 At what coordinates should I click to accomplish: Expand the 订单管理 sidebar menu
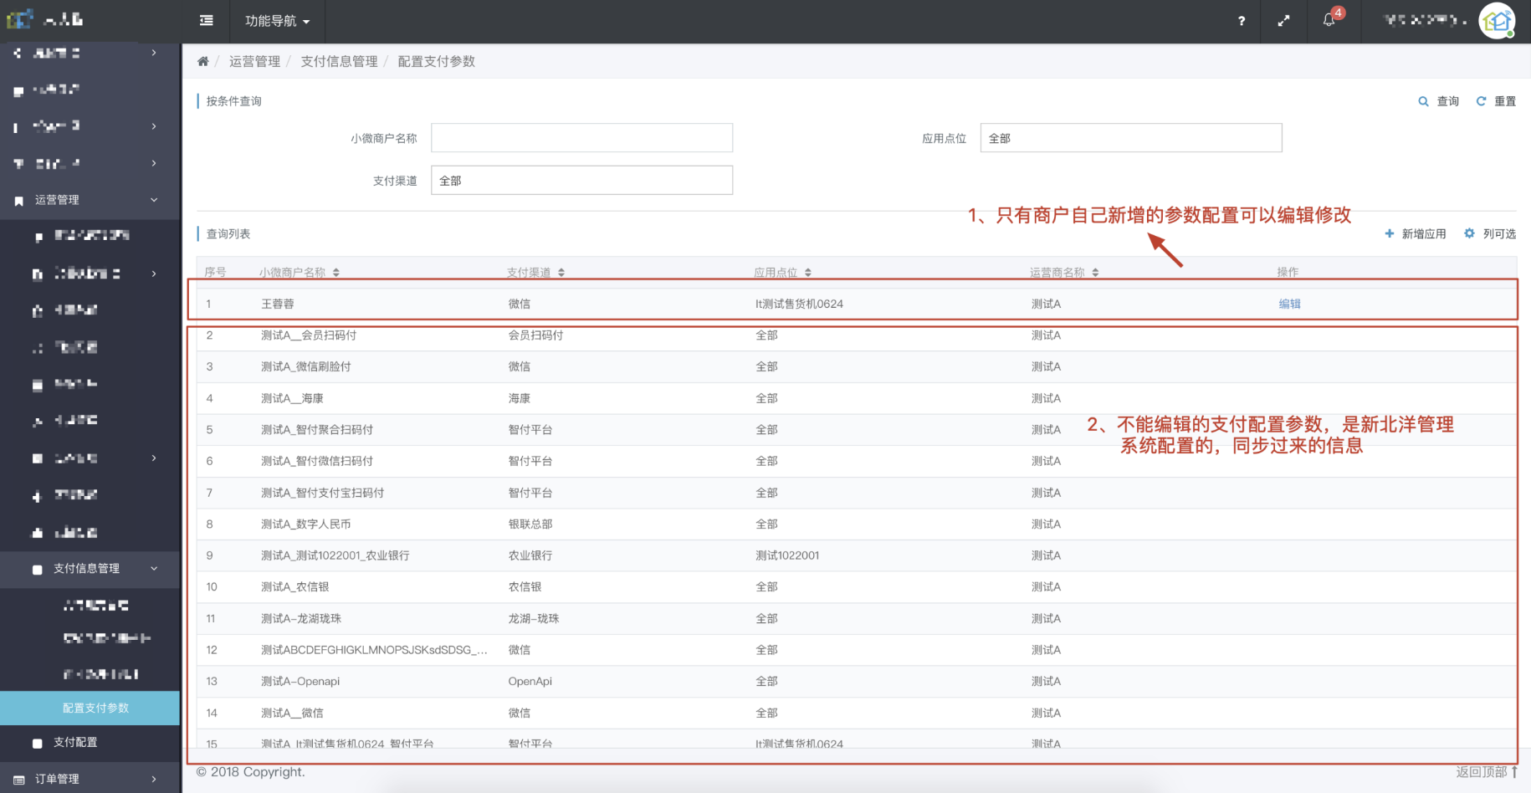[x=90, y=779]
